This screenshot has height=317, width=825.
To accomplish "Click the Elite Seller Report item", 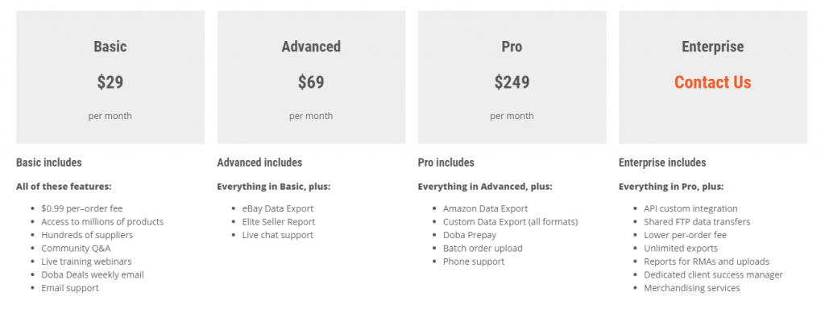I will pos(279,222).
